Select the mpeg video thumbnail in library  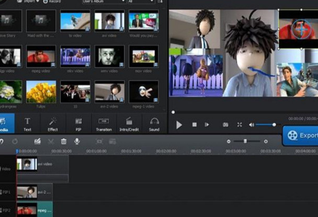tap(41, 56)
